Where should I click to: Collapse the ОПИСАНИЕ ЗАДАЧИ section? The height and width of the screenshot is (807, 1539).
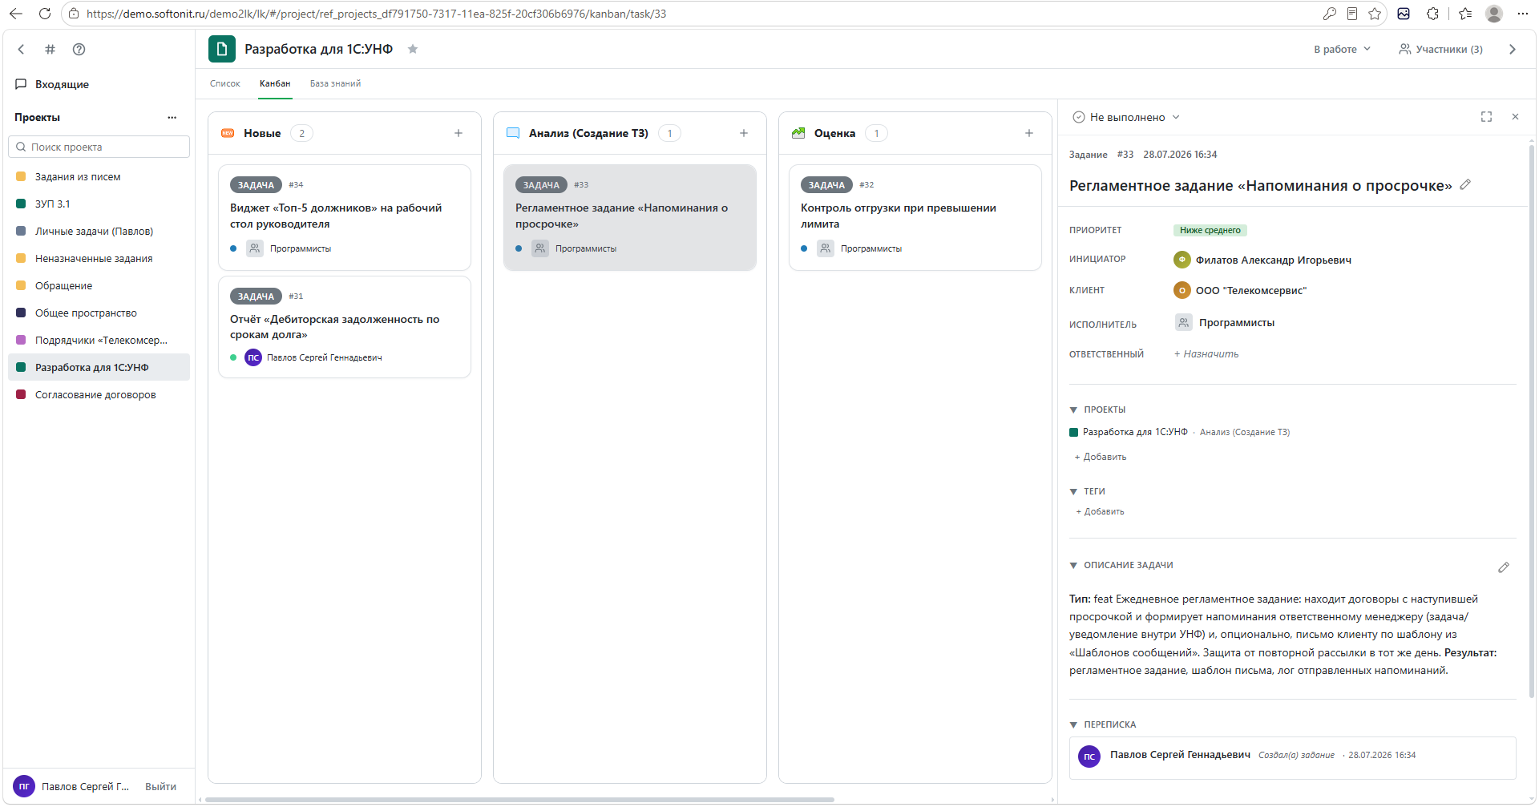click(1073, 566)
